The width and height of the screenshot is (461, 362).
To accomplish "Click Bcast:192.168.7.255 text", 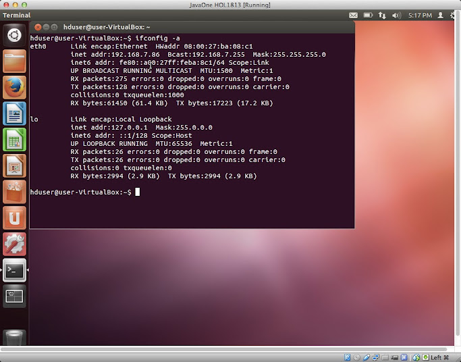I will coord(206,55).
